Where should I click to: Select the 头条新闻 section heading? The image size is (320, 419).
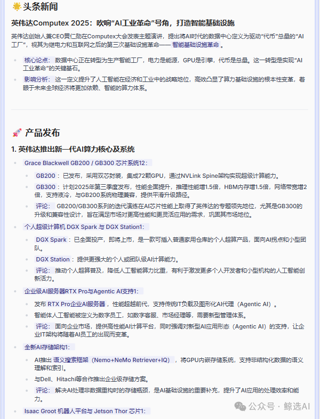pos(41,7)
